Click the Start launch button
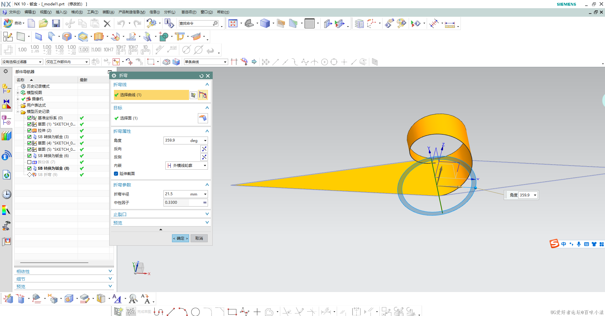 (14, 23)
